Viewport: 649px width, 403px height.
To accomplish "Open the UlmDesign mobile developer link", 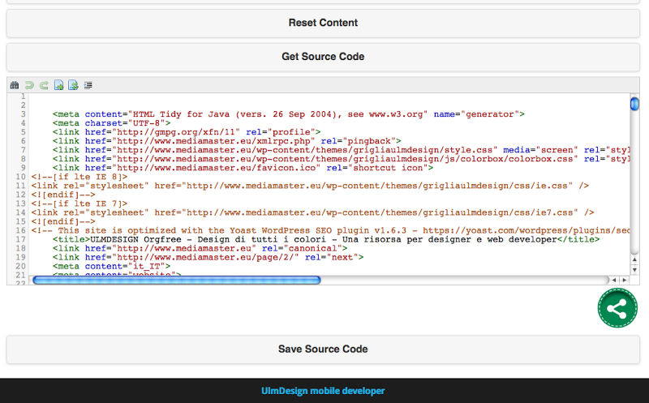I will point(323,391).
